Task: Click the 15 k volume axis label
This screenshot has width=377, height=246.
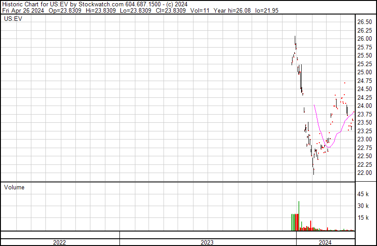Action: pyautogui.click(x=363, y=218)
